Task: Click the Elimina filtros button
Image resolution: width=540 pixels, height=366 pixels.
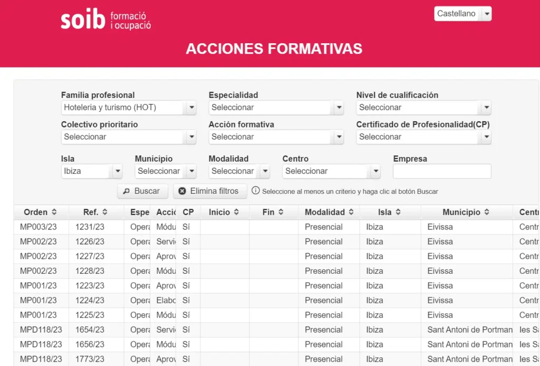Action: point(210,191)
